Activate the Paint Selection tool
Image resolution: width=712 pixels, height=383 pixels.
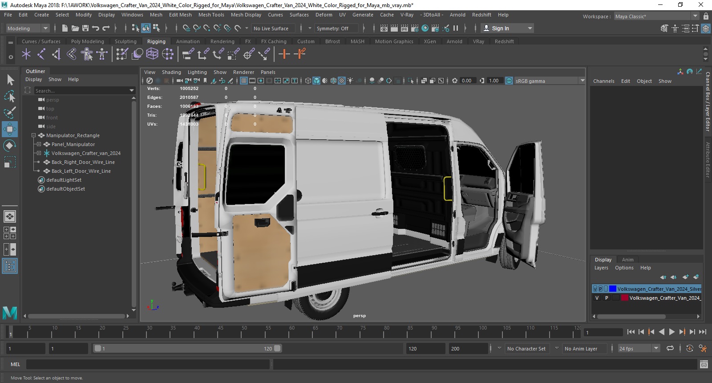pos(10,112)
